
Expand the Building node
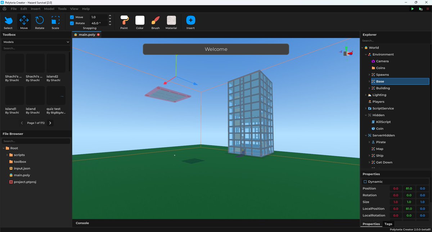coord(369,88)
